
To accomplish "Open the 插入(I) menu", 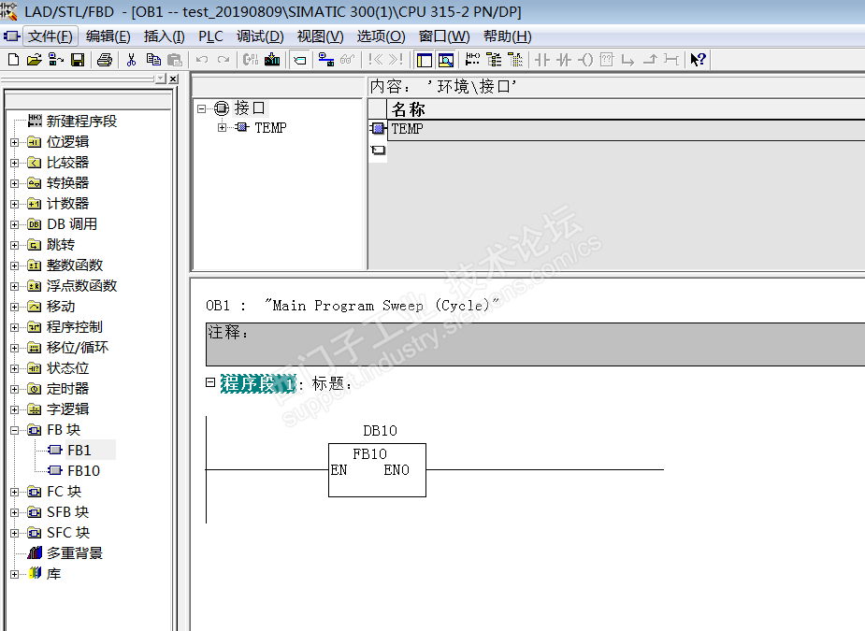I will (164, 36).
